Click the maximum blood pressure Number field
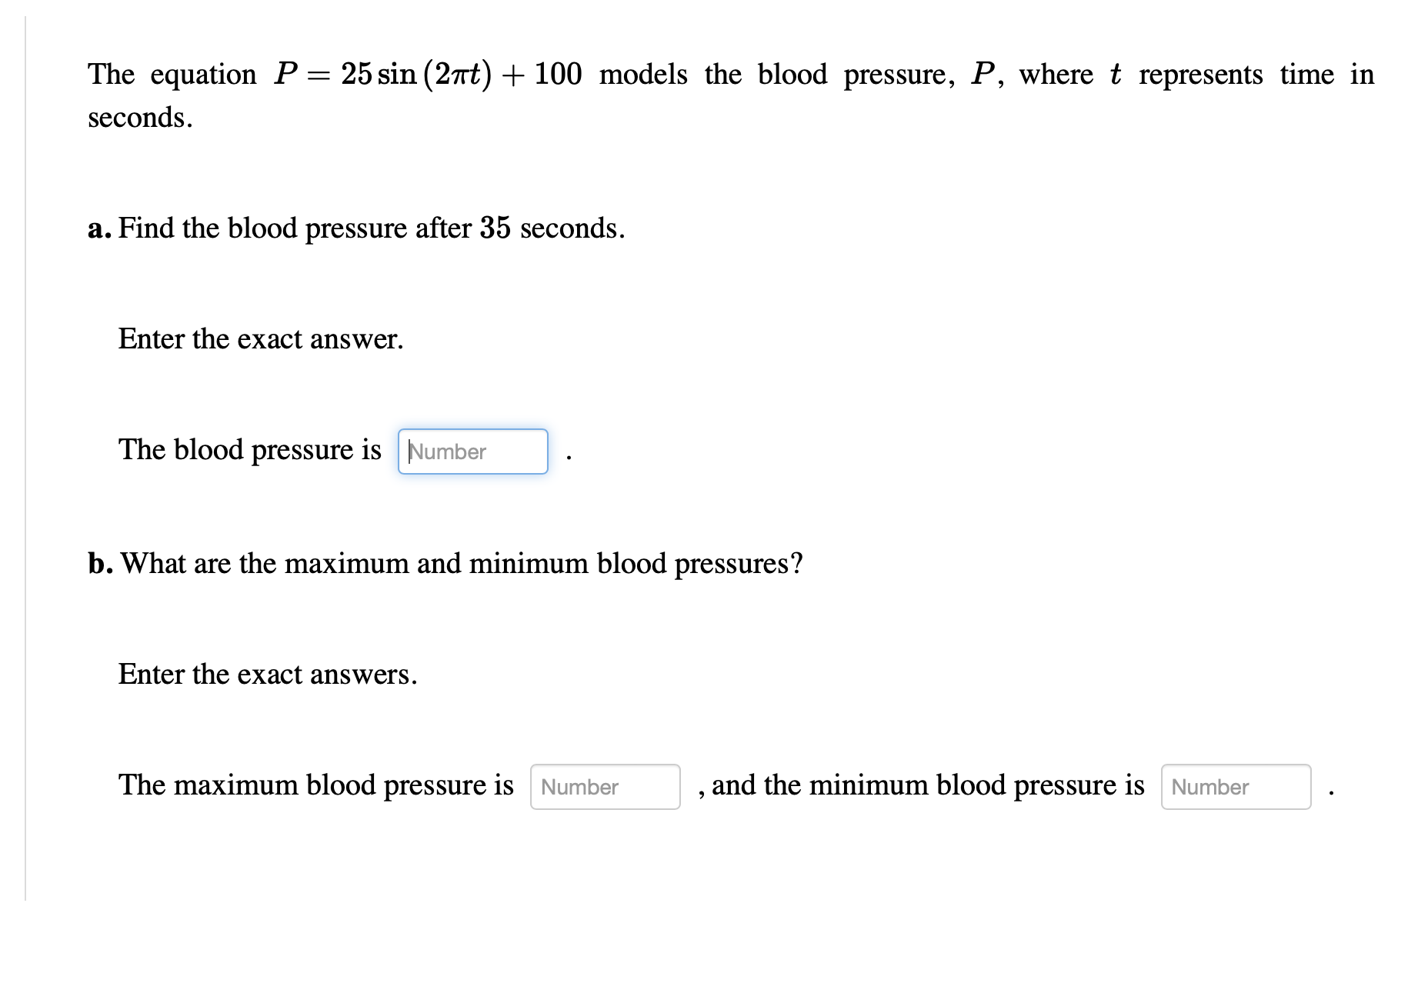This screenshot has height=983, width=1418. (x=605, y=786)
